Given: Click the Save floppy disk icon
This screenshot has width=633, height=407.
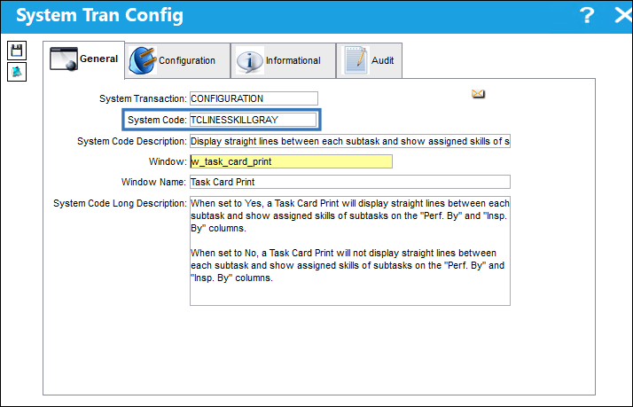Looking at the screenshot, I should point(17,51).
